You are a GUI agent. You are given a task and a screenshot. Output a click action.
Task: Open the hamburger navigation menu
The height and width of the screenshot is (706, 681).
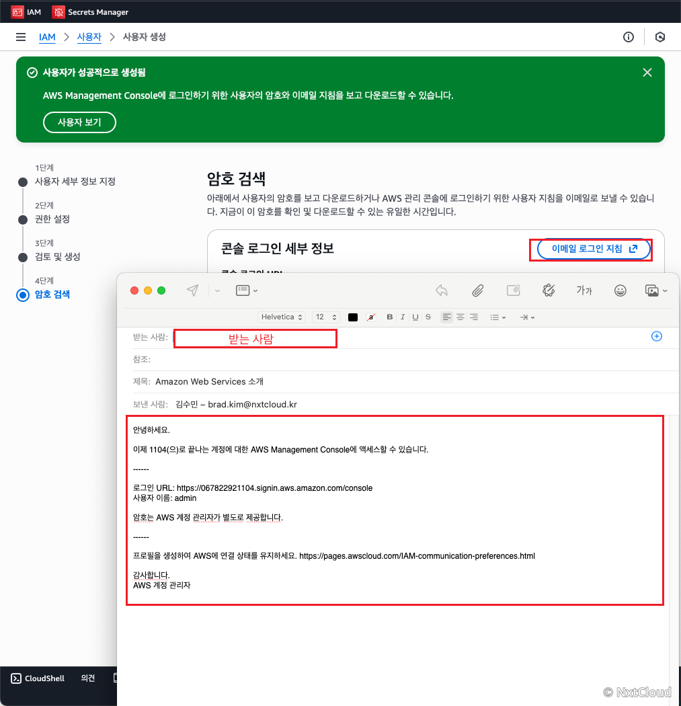[21, 37]
